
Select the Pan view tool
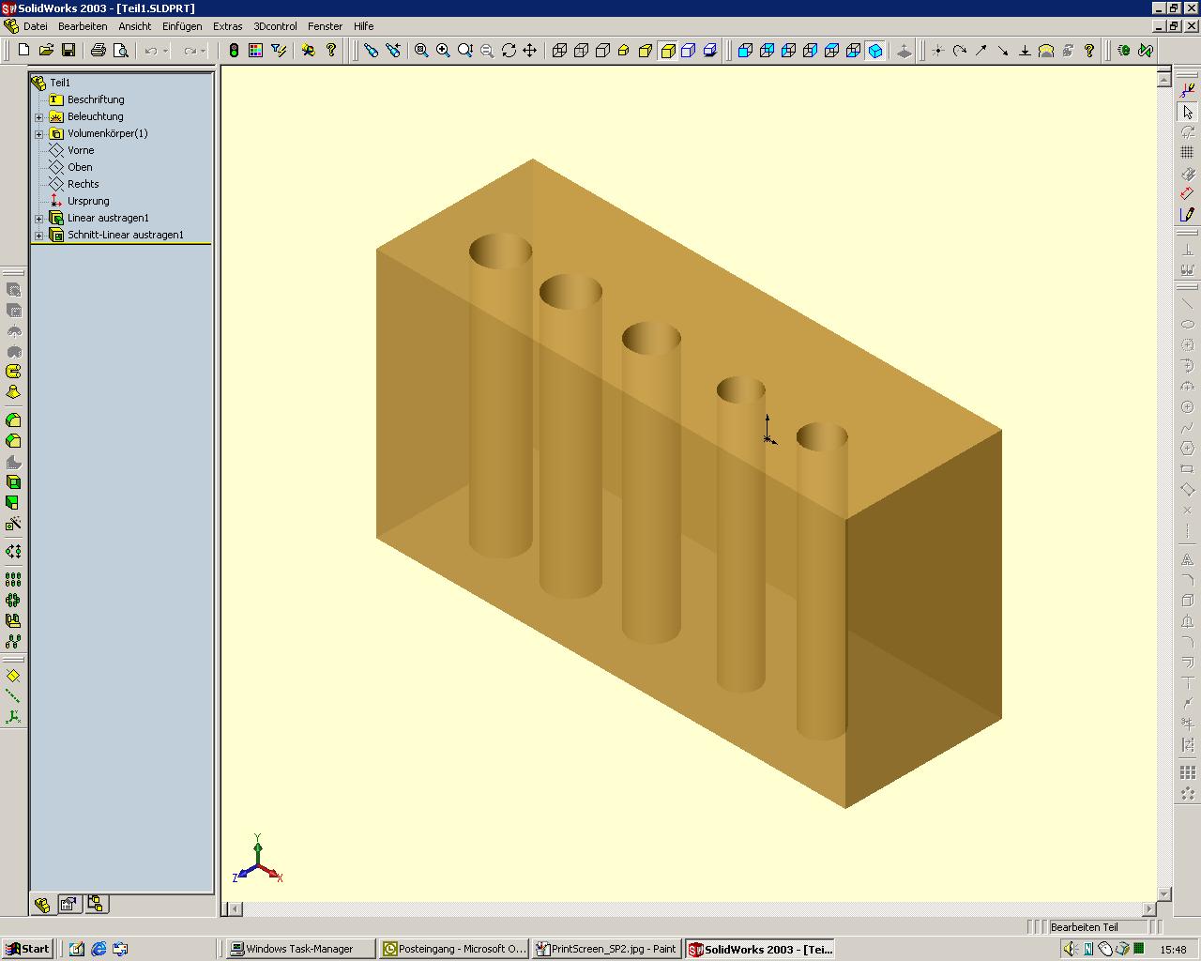(x=530, y=51)
